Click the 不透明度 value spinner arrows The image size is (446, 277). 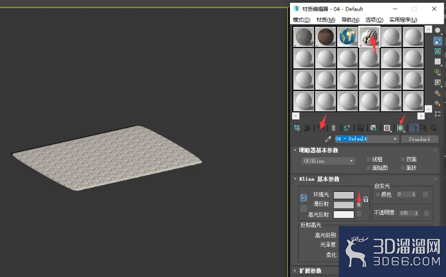coord(417,213)
